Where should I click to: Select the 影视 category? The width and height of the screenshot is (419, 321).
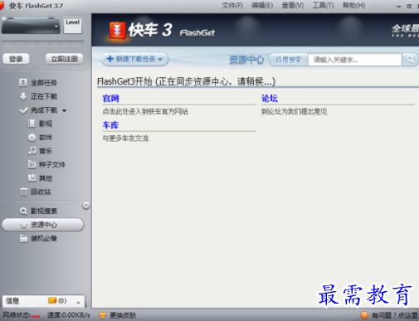(46, 124)
